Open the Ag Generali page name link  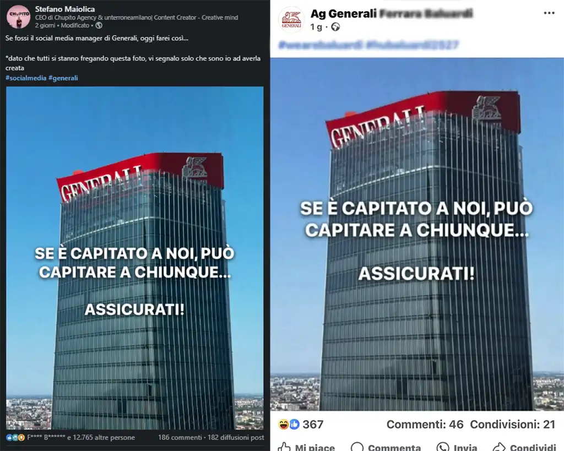[x=344, y=14]
